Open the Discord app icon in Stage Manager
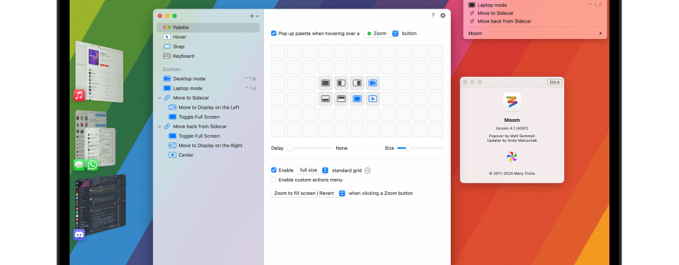The height and width of the screenshot is (265, 679). point(79,235)
